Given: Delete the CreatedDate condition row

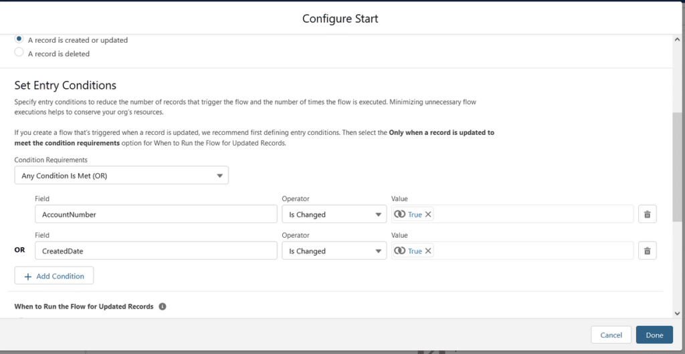Looking at the screenshot, I should (x=647, y=250).
